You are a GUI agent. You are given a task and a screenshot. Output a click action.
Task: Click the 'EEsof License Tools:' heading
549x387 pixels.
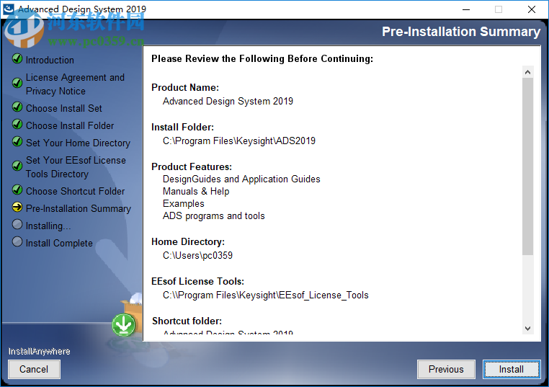(x=197, y=281)
